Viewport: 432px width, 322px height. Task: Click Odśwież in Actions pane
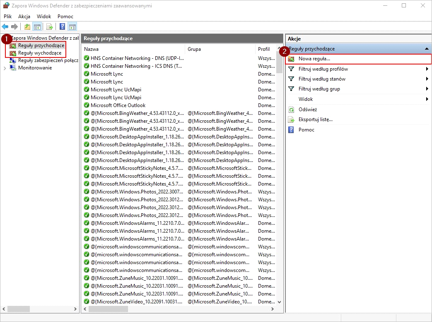(x=358, y=110)
